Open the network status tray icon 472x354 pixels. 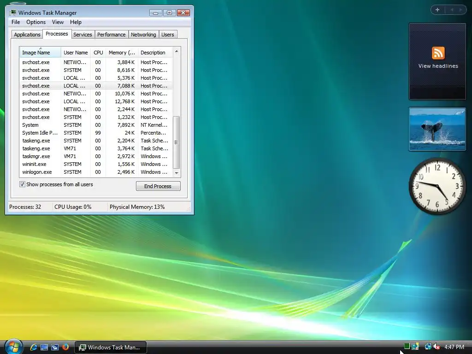428,347
